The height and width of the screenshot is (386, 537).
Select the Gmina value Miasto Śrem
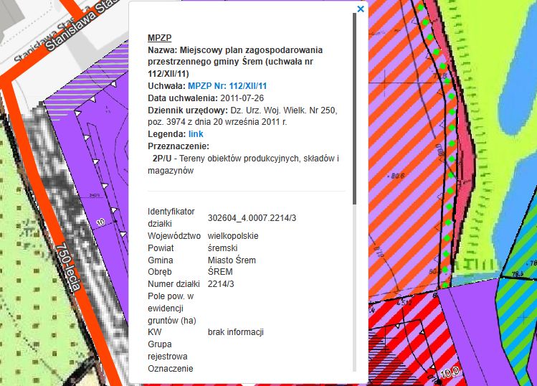click(x=232, y=260)
